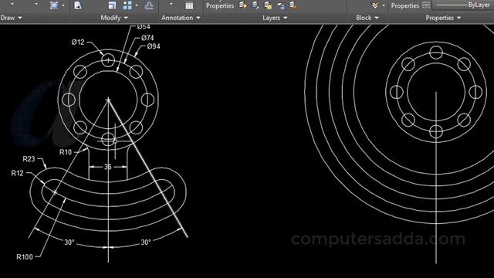Open dropdown next to Block panel icon
The image size is (494, 278).
[384, 5]
